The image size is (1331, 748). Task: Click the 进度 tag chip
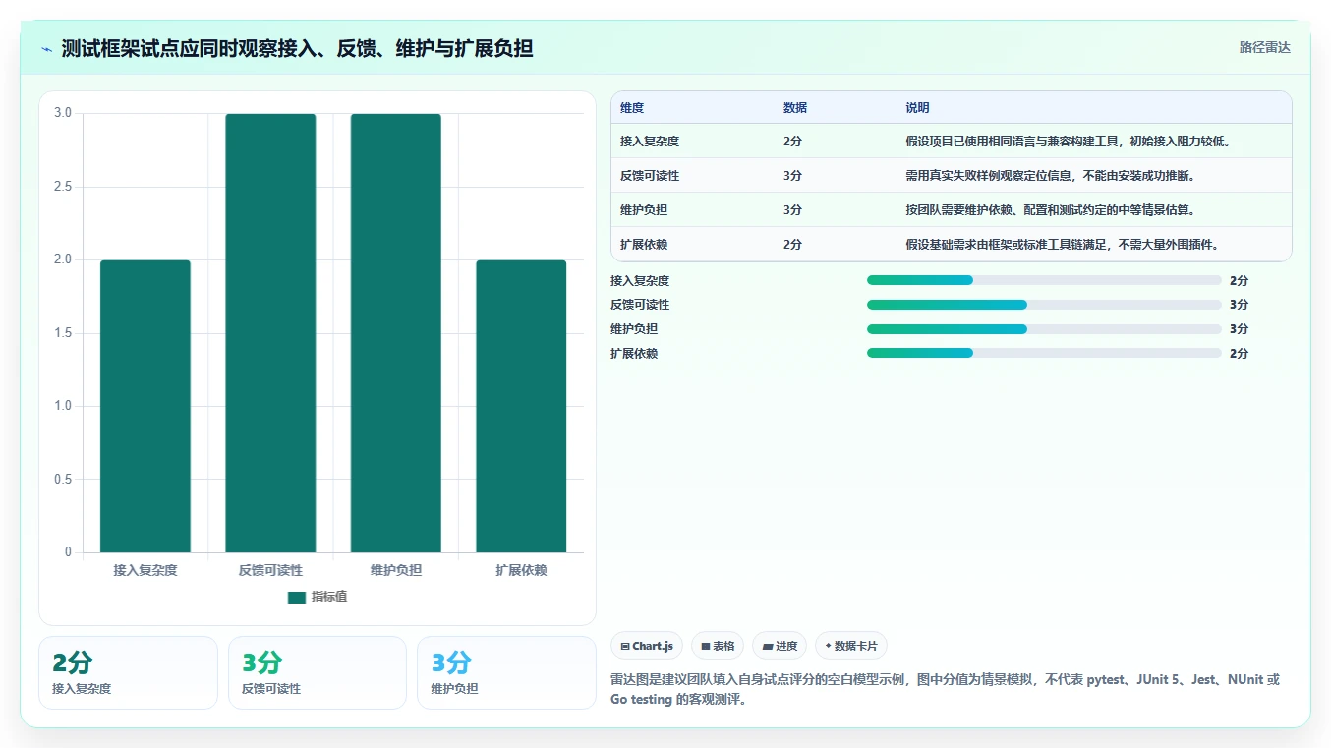[x=780, y=646]
